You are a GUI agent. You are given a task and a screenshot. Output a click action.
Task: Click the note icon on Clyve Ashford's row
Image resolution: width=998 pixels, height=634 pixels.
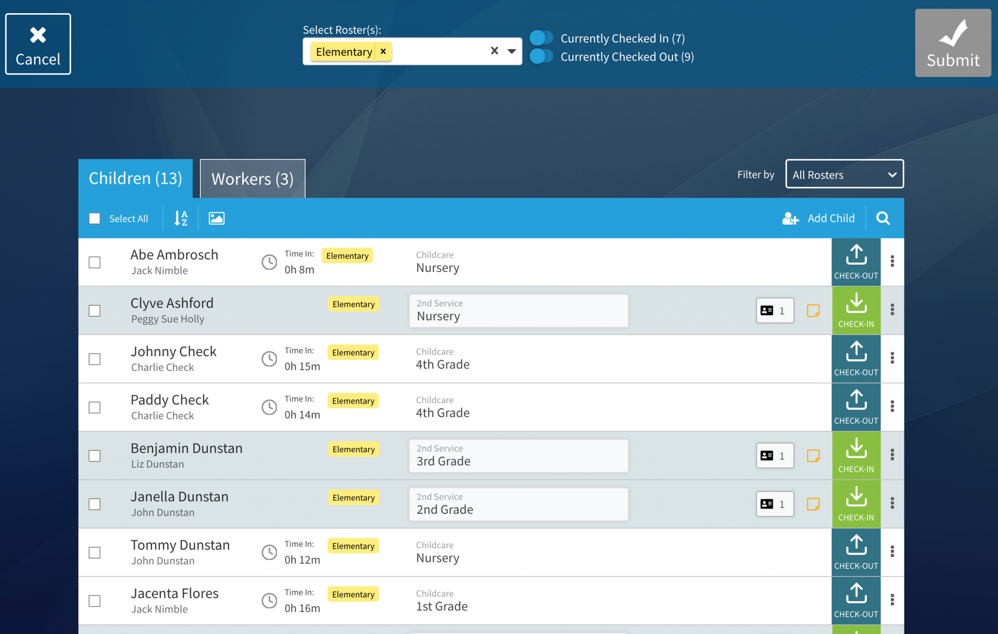pos(813,310)
